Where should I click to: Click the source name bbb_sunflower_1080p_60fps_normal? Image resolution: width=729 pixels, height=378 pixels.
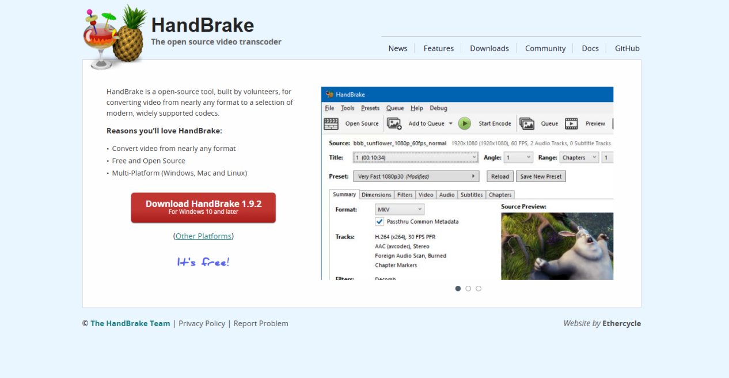pyautogui.click(x=400, y=143)
